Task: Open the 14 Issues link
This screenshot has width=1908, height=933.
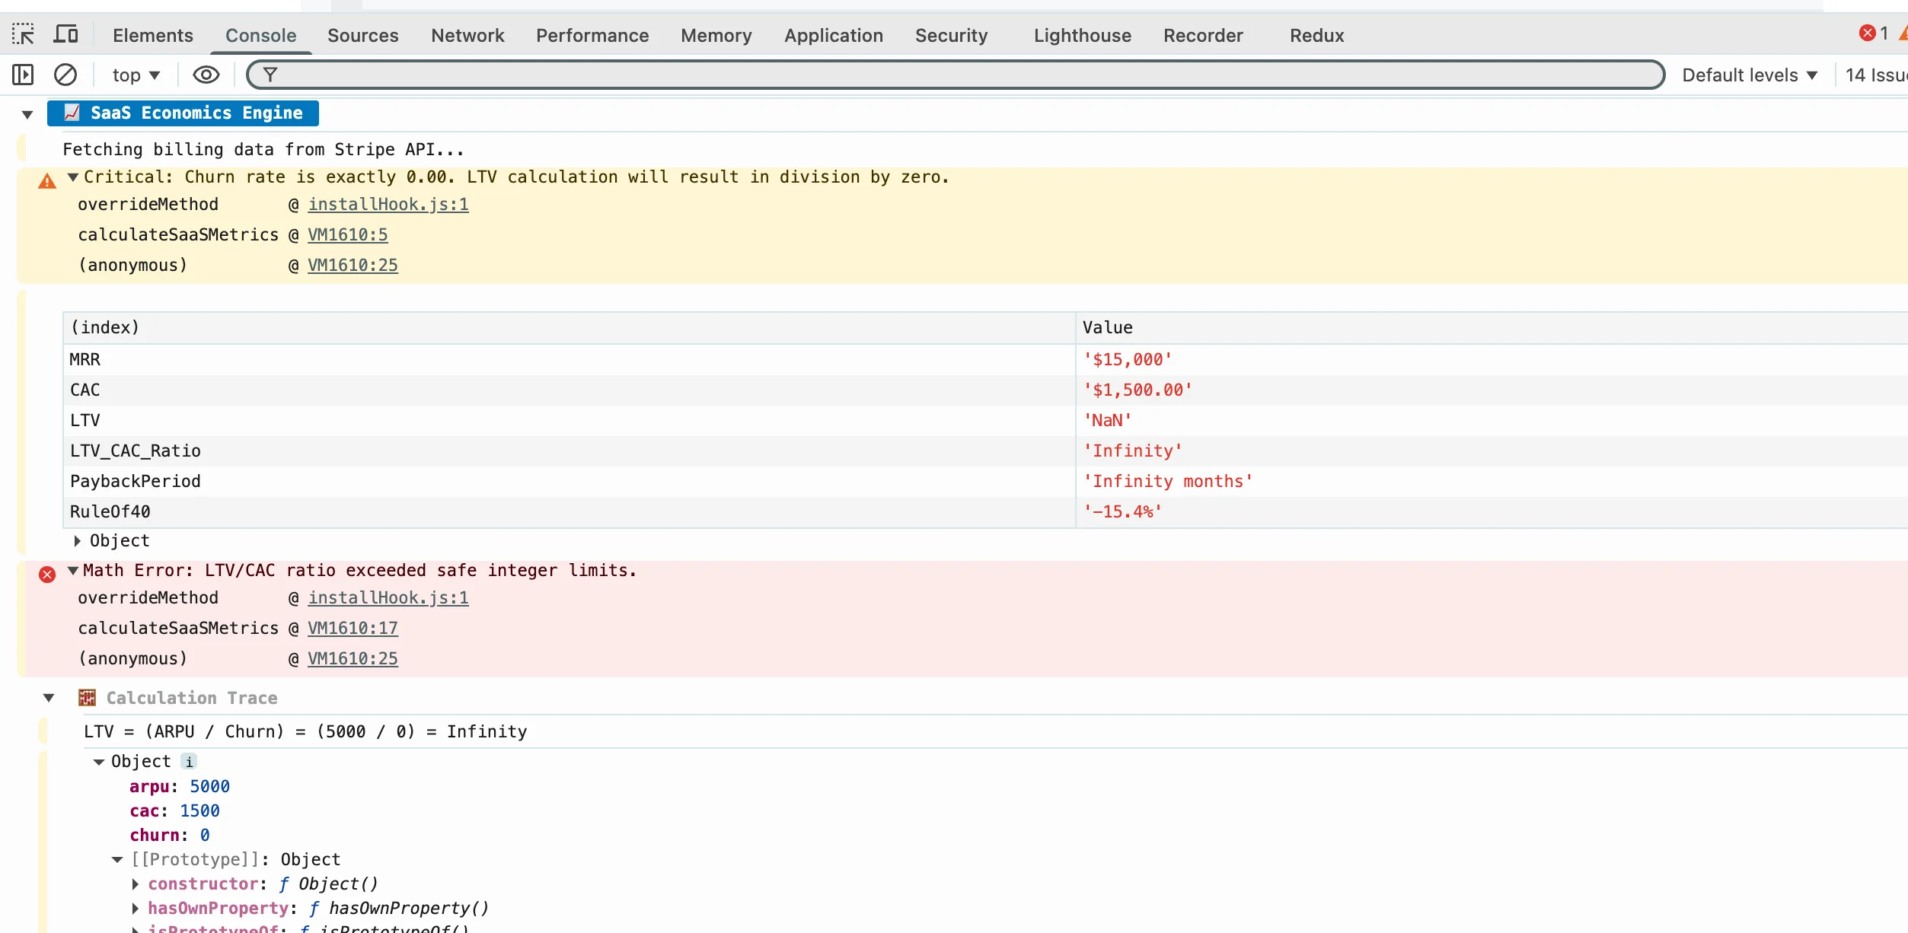Action: pyautogui.click(x=1876, y=75)
